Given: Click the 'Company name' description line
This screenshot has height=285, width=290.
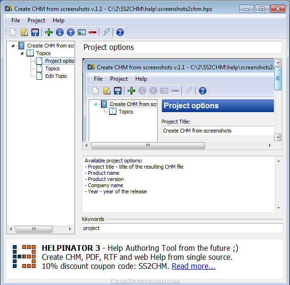Looking at the screenshot, I should [104, 185].
